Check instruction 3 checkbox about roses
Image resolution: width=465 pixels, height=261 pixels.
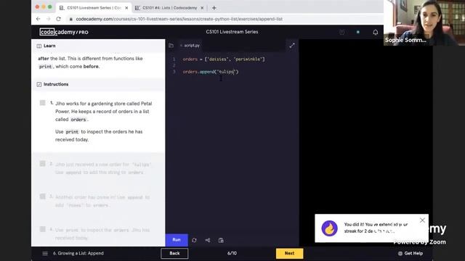[x=42, y=196]
